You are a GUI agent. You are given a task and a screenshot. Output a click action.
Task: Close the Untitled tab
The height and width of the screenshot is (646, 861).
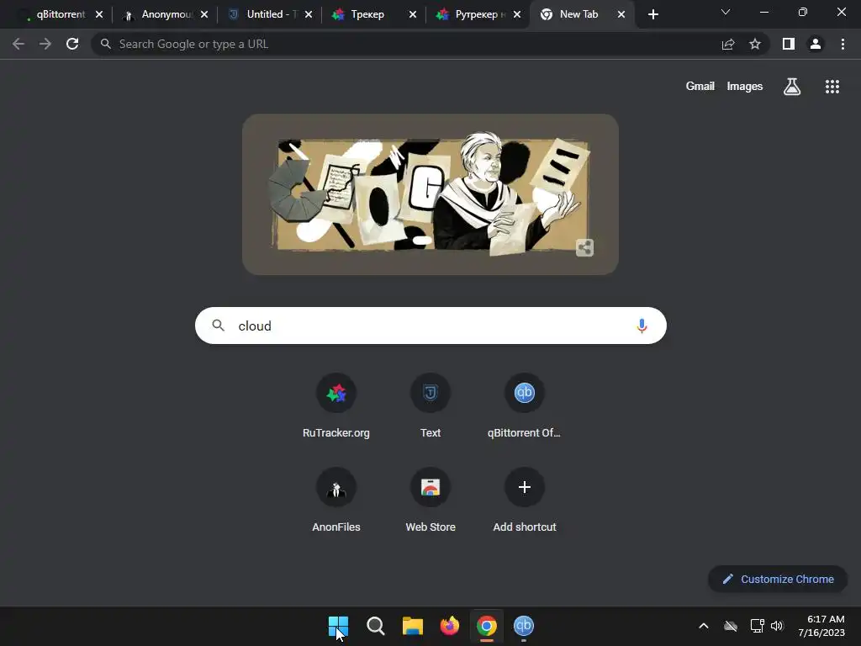(x=309, y=14)
